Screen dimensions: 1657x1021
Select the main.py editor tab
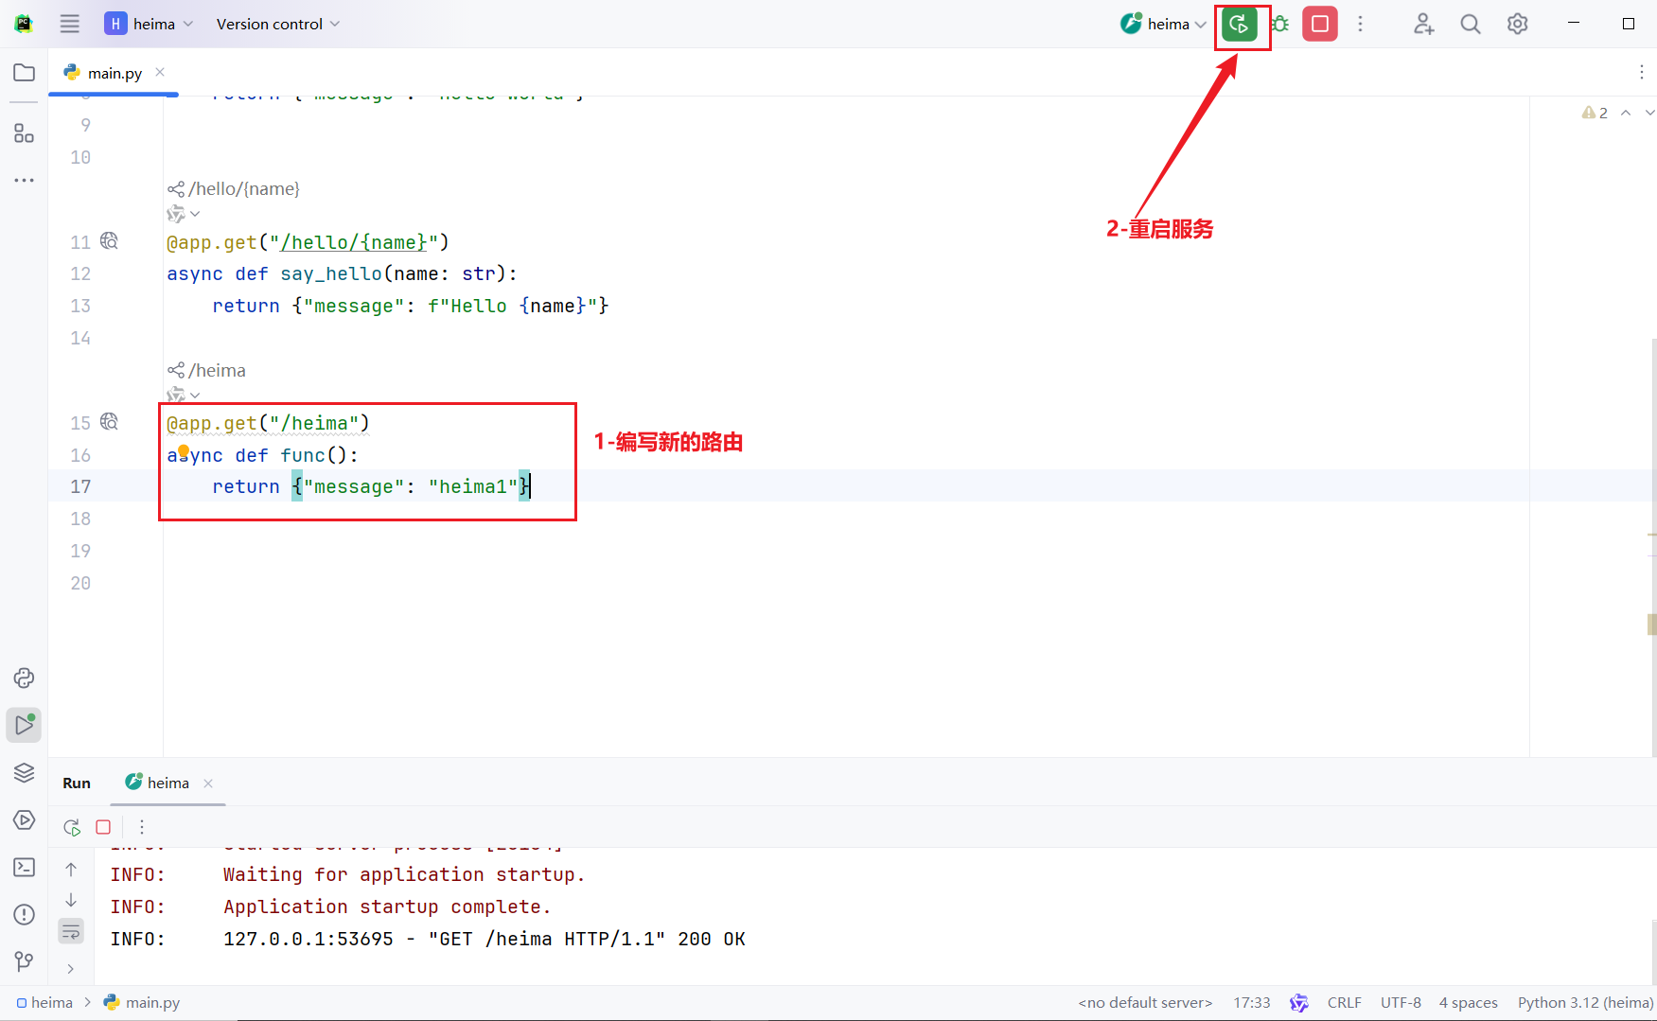click(114, 73)
